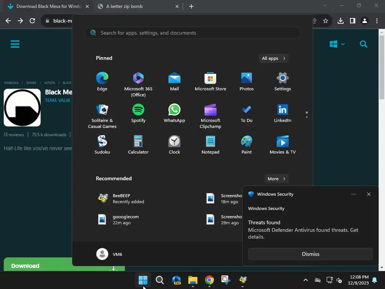The height and width of the screenshot is (289, 385).
Task: Open the To Do app
Action: pyautogui.click(x=247, y=113)
